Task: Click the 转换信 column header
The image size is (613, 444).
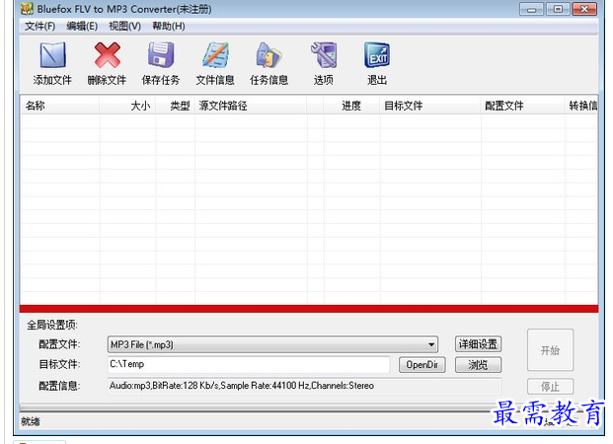Action: pyautogui.click(x=581, y=106)
